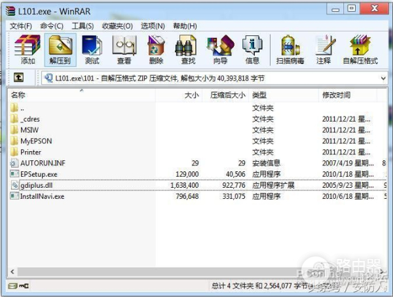Image resolution: width=393 pixels, height=297 pixels.
Task: Click the 2005/9/23 modified date
Action: 348,185
